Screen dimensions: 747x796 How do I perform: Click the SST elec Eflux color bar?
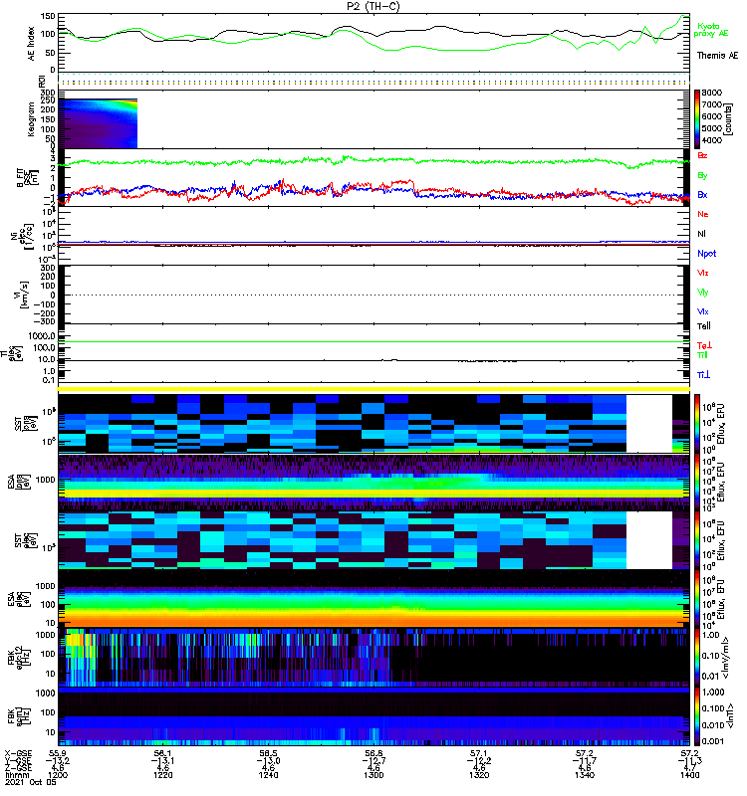697,540
